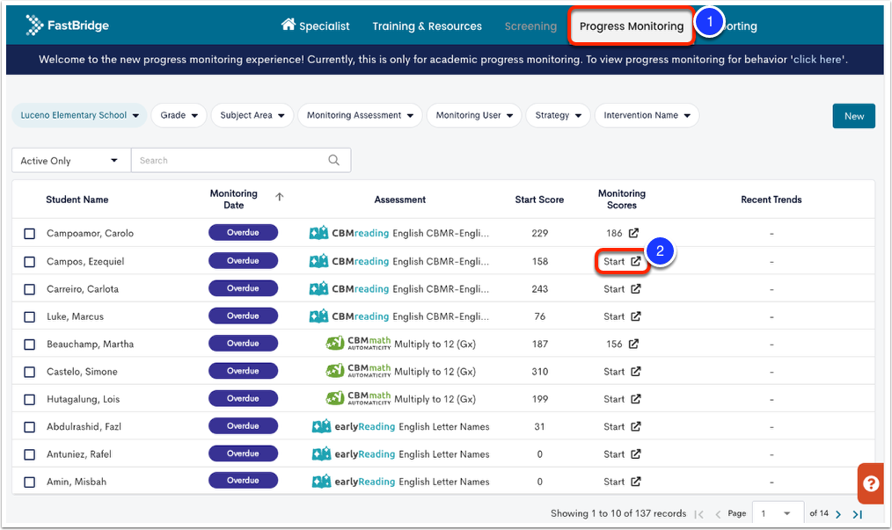
Task: Click the search magnifying glass icon
Action: click(x=334, y=160)
